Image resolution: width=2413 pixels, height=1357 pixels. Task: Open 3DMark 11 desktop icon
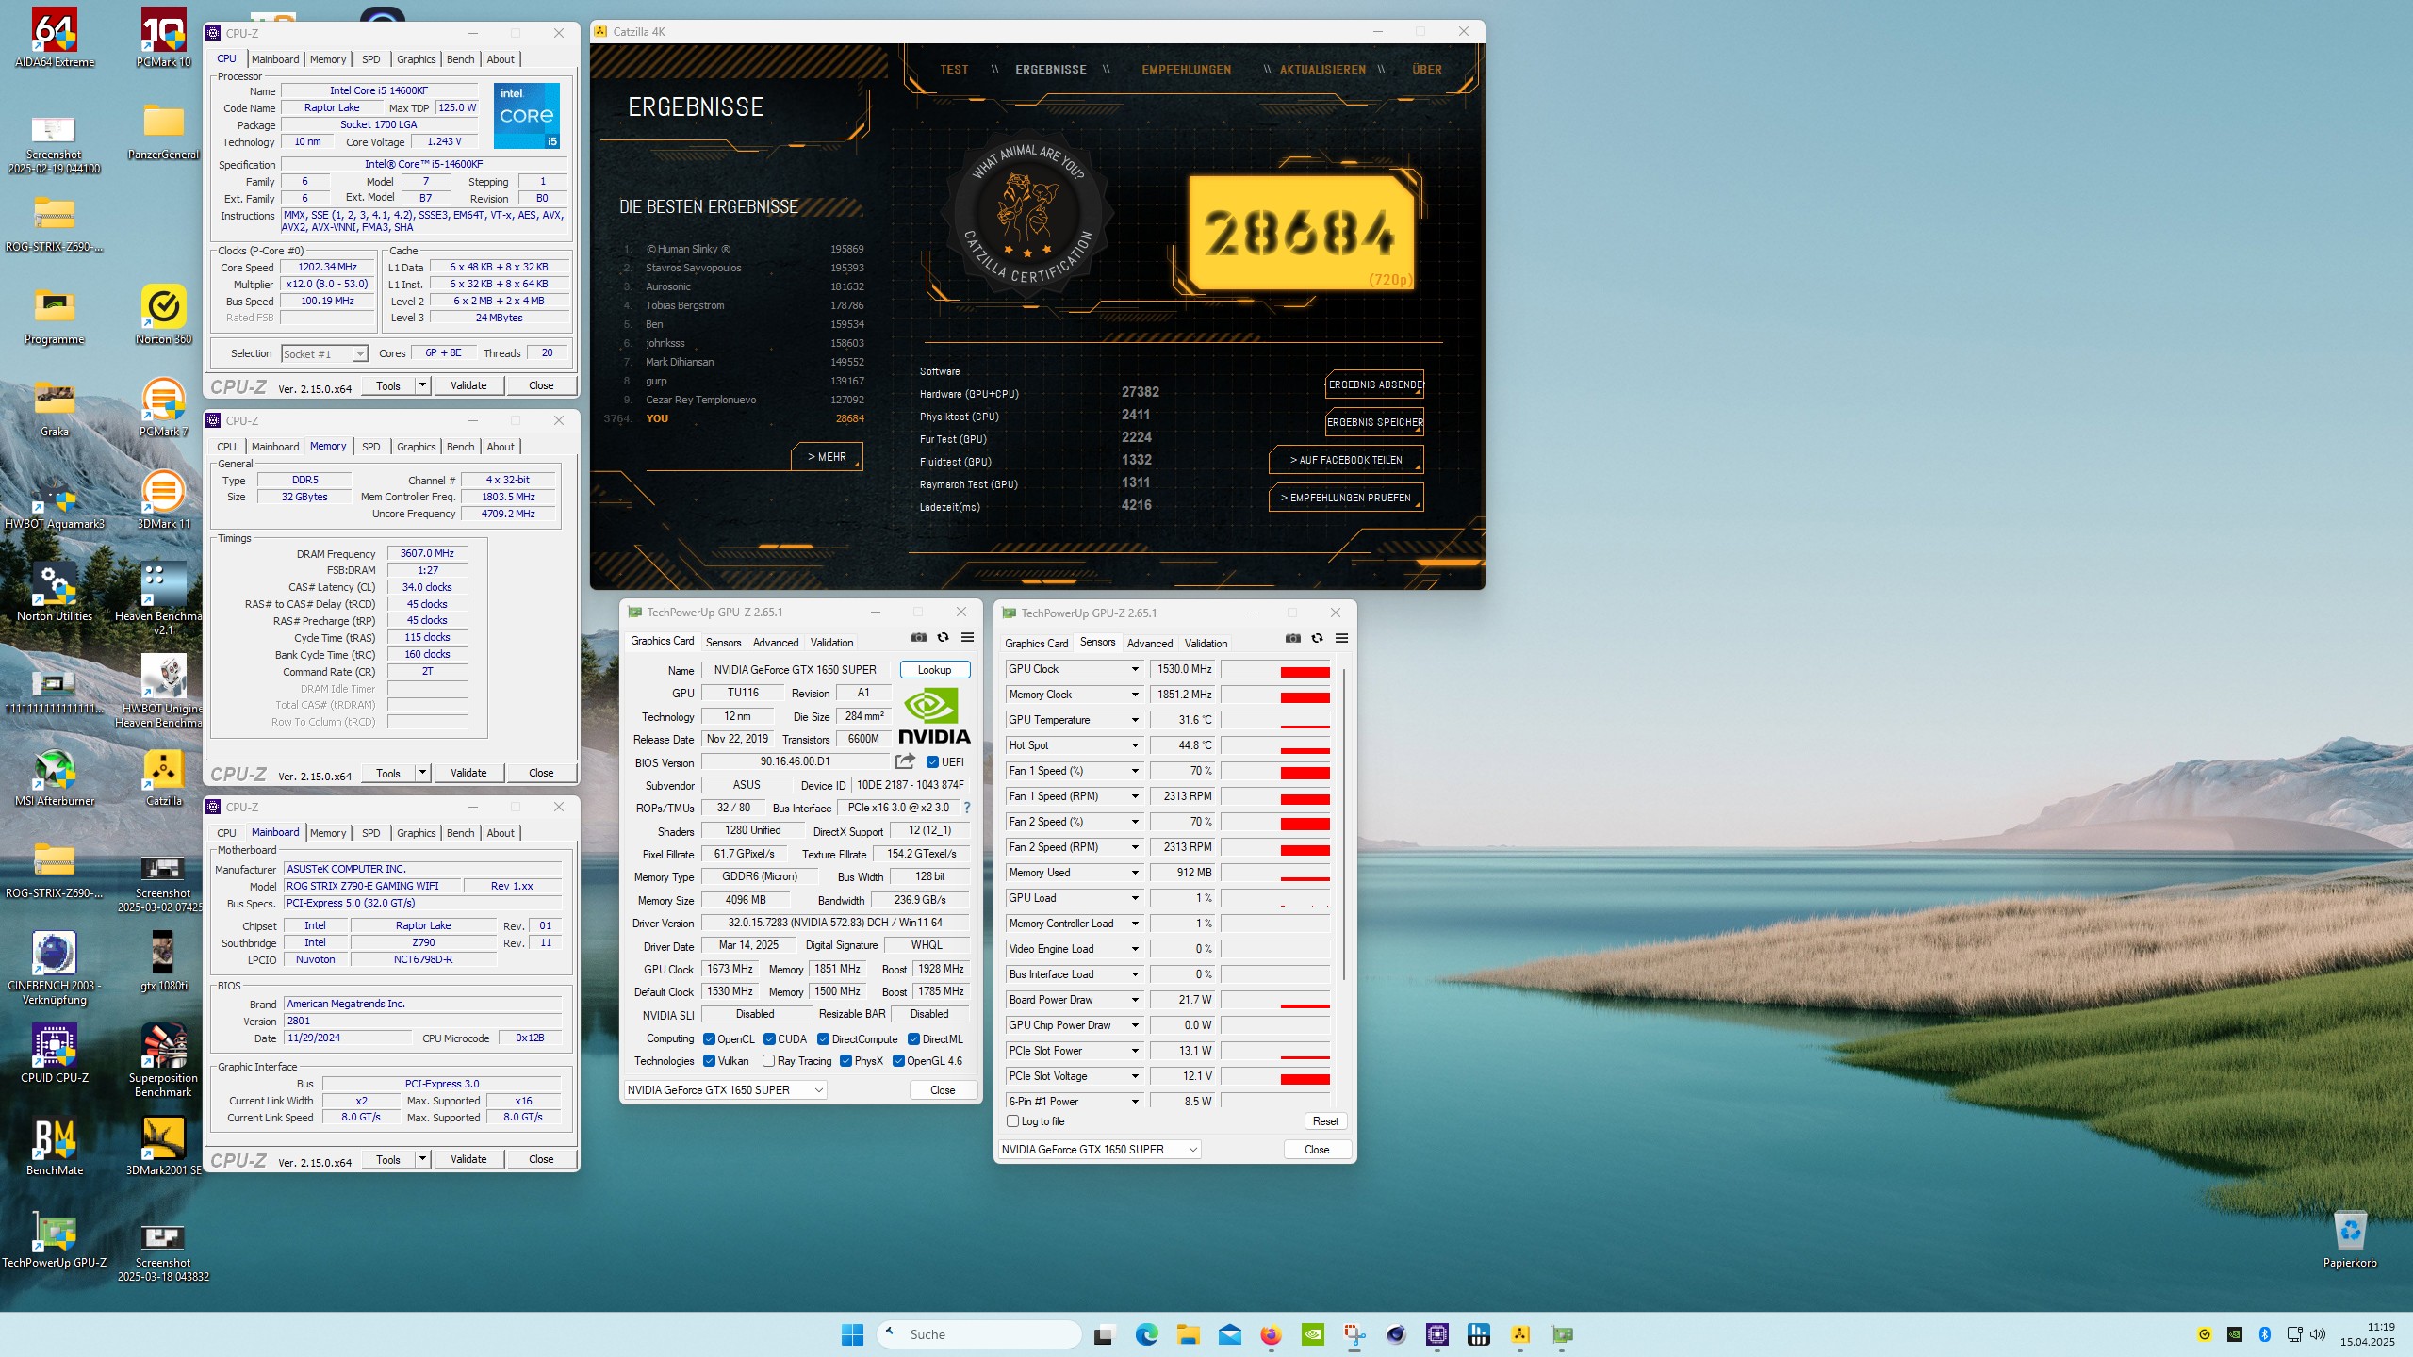(163, 499)
